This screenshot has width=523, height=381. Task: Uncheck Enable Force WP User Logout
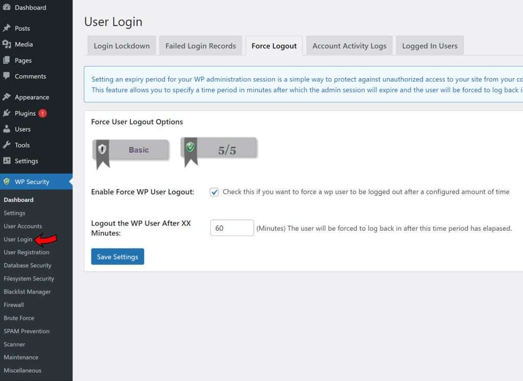click(214, 191)
